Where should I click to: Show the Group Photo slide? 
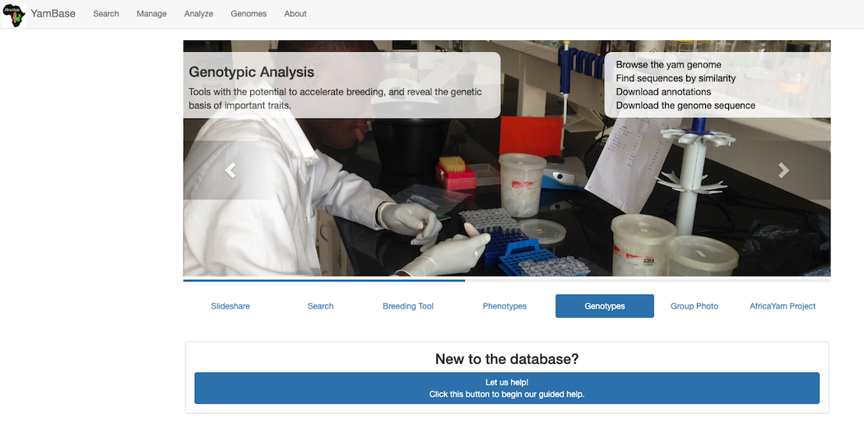point(694,306)
